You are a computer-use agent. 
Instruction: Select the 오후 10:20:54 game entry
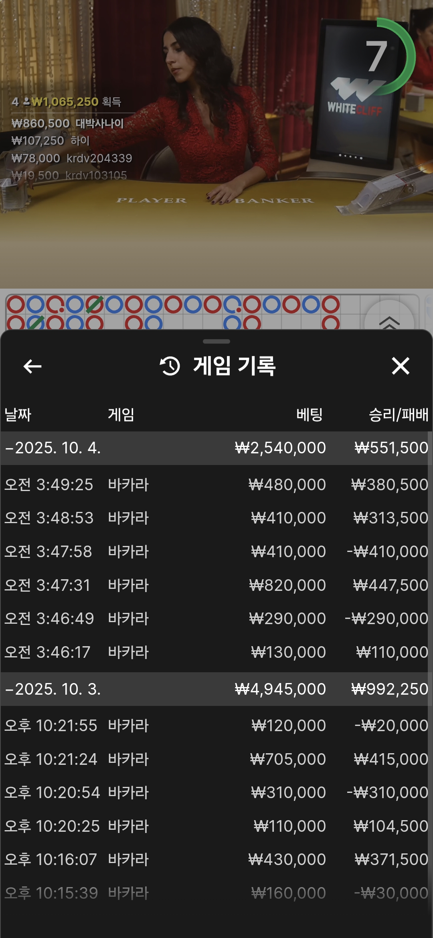coord(216,792)
